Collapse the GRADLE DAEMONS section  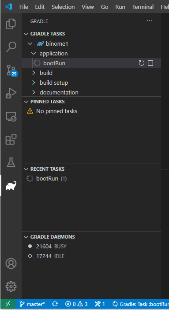[26, 237]
